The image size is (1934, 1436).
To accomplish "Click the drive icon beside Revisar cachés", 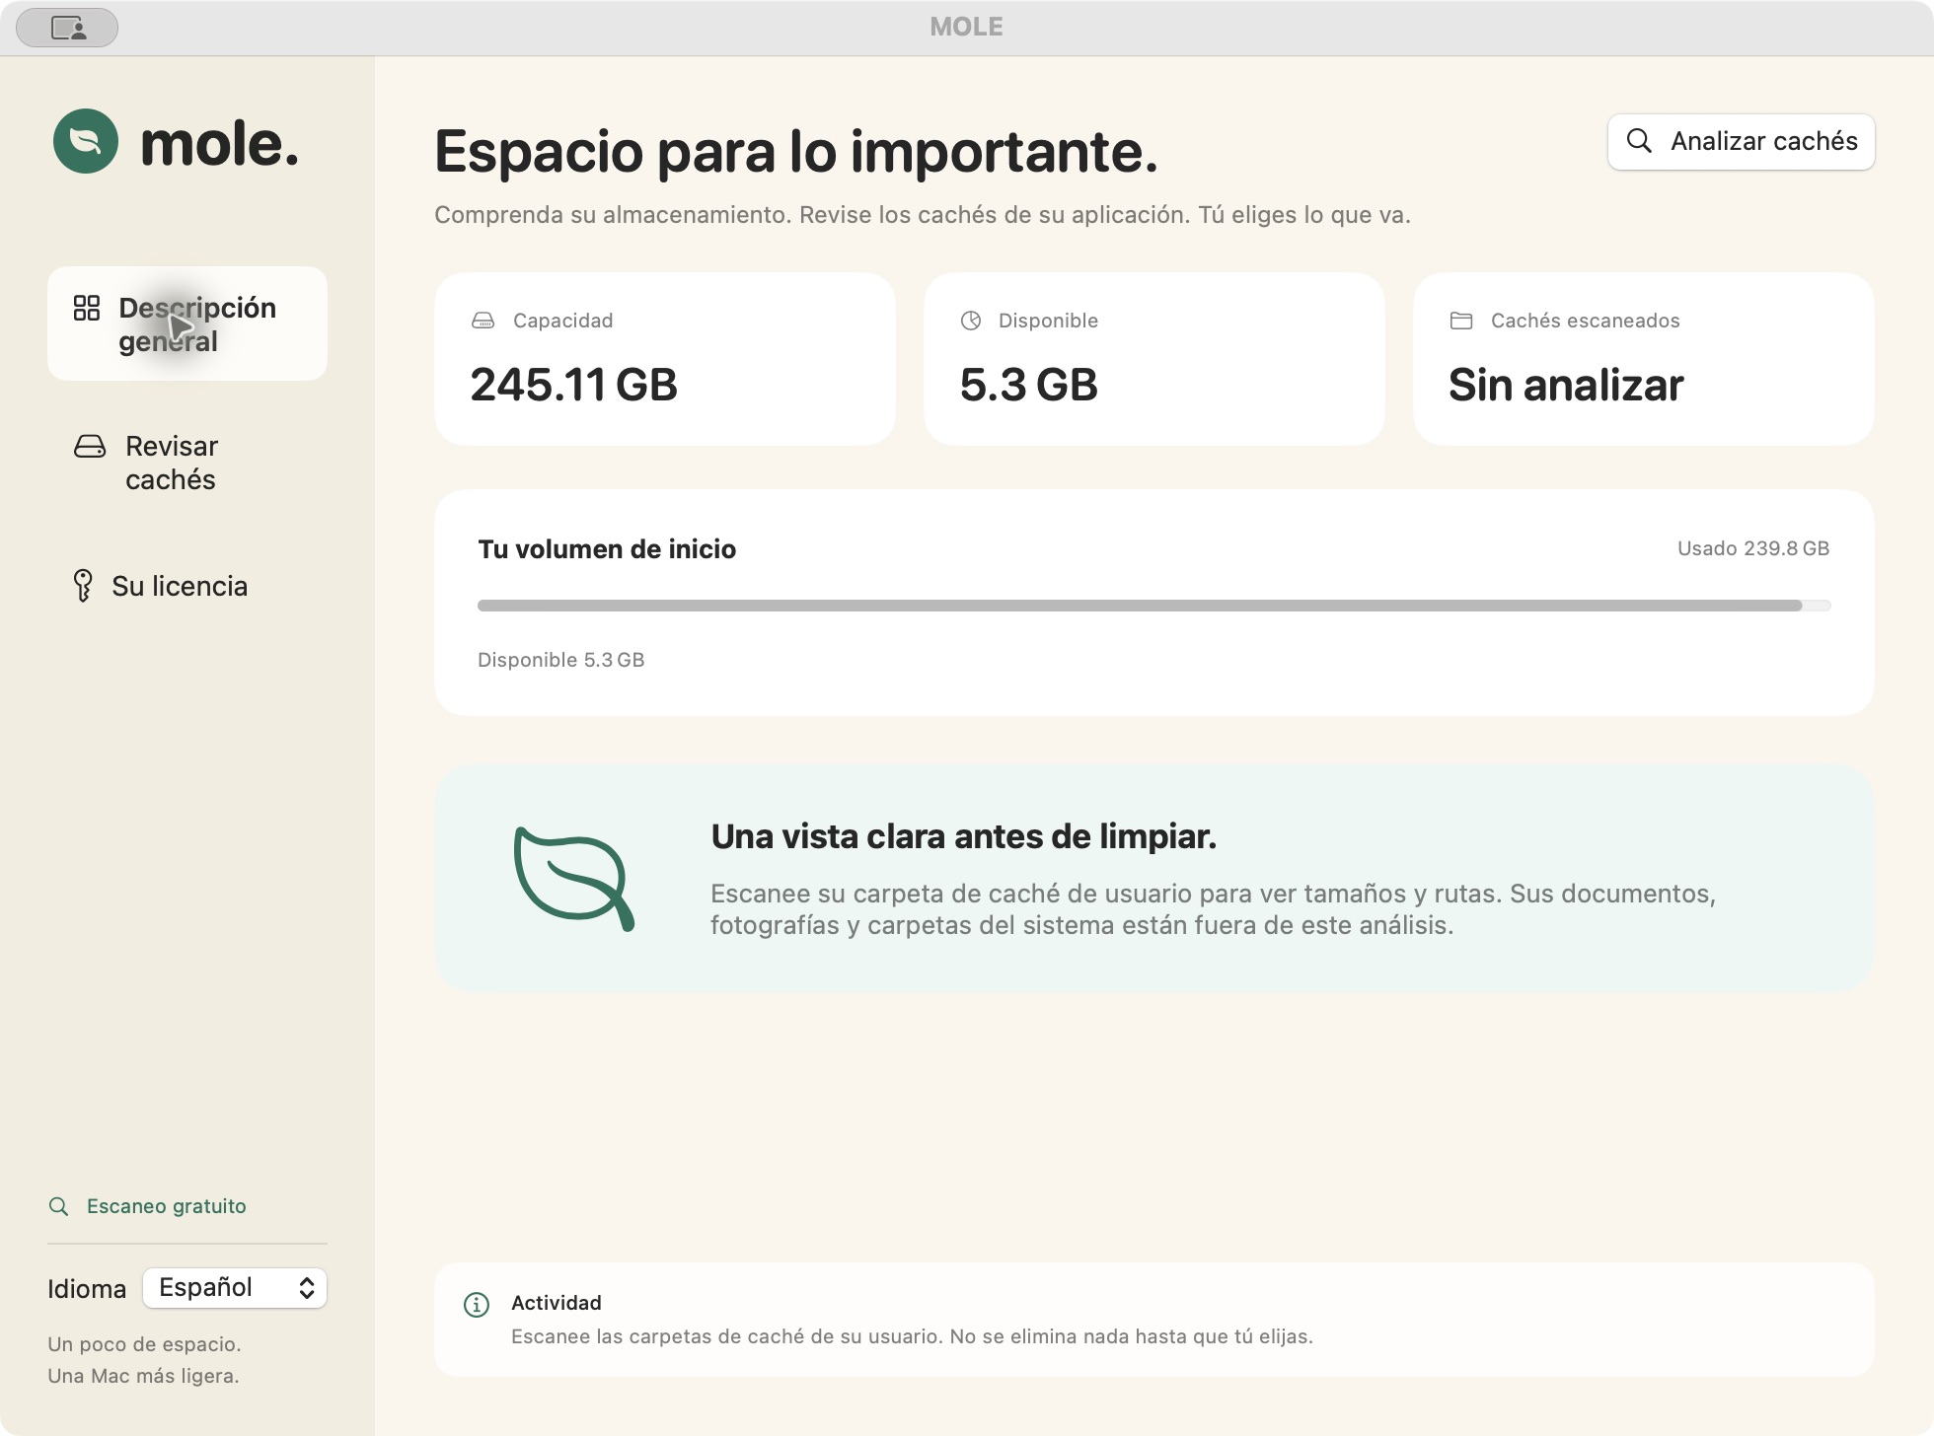I will pyautogui.click(x=90, y=447).
